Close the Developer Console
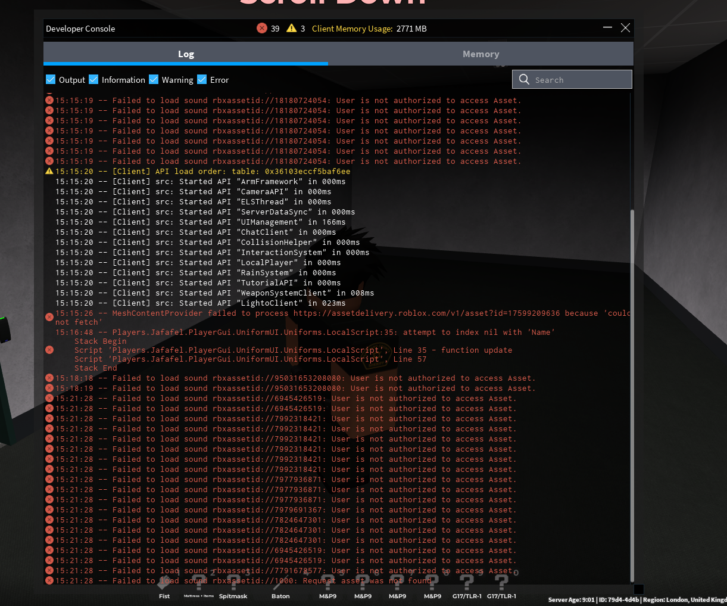 click(x=625, y=27)
